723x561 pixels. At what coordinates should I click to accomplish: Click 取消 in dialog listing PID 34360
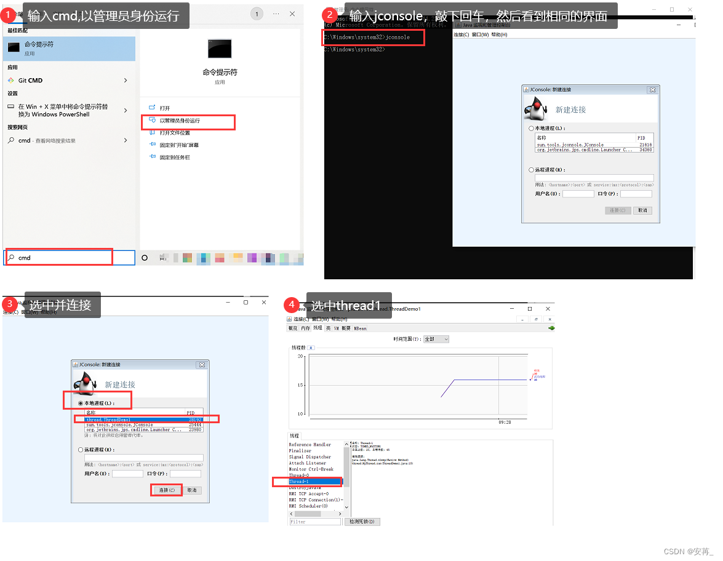(x=642, y=210)
